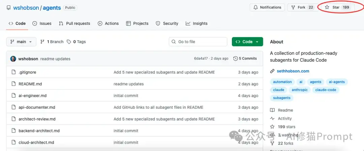This screenshot has width=364, height=151.
Task: Click file icon next to .gitignore
Action: pos(14,72)
